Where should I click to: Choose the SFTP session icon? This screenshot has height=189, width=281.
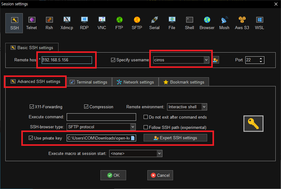[x=137, y=23]
